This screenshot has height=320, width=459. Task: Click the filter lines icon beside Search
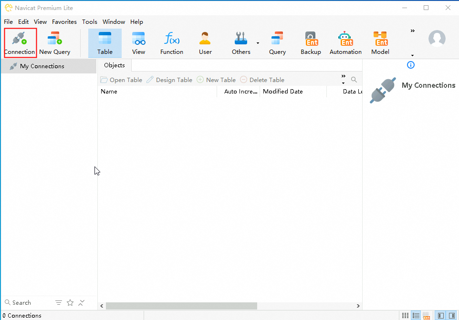point(59,303)
